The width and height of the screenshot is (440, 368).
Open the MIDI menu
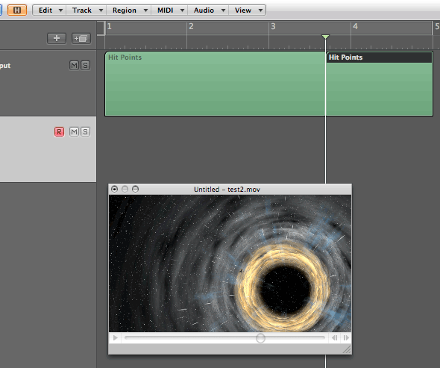[x=169, y=10]
